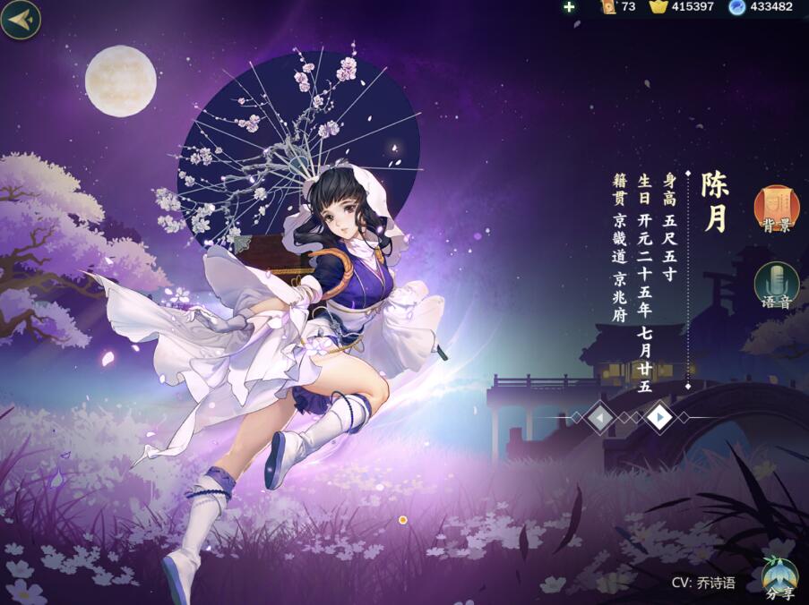Tap the gold ingot currency 415397
Image resolution: width=809 pixels, height=605 pixels.
click(x=682, y=6)
